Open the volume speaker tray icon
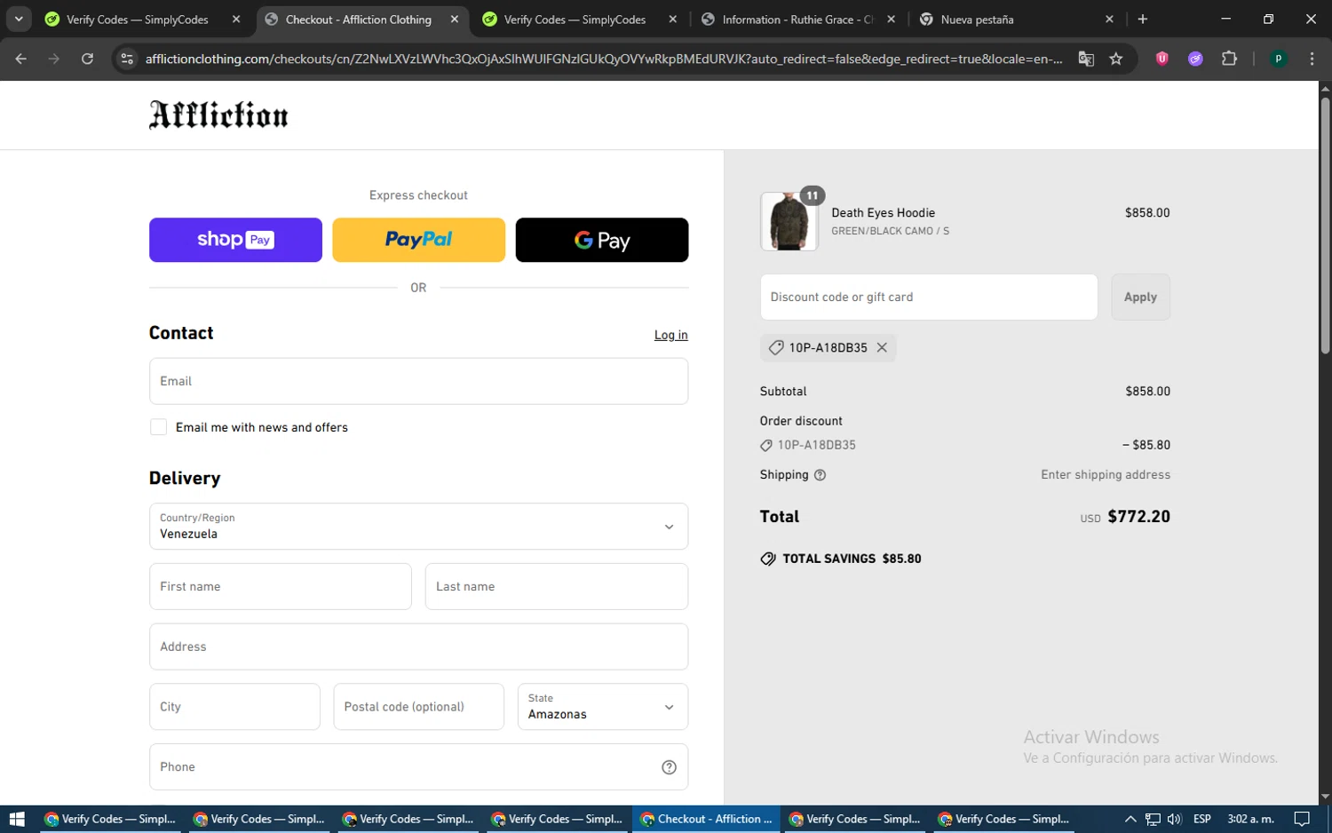 [1175, 819]
